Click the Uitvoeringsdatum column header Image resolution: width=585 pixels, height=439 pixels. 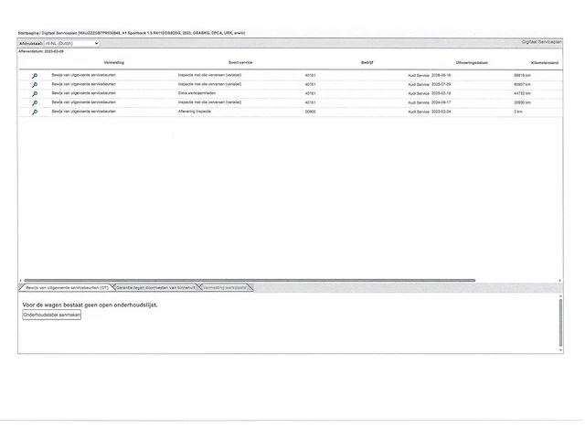(x=472, y=63)
